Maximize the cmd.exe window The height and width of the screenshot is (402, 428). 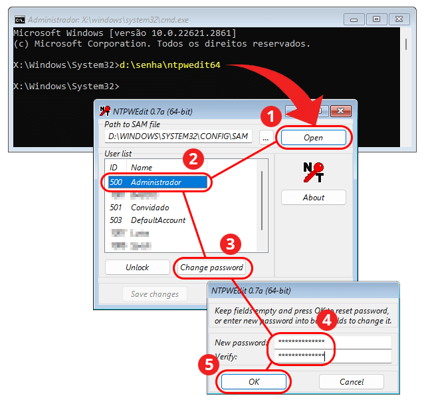pyautogui.click(x=376, y=19)
